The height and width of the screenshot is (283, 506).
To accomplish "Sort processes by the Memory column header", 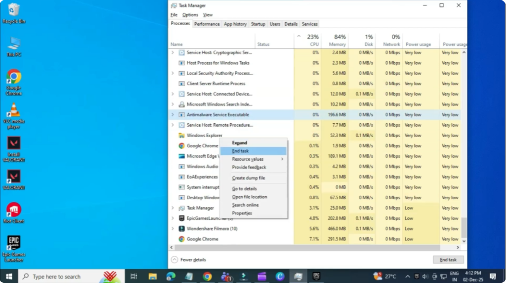I will [337, 44].
